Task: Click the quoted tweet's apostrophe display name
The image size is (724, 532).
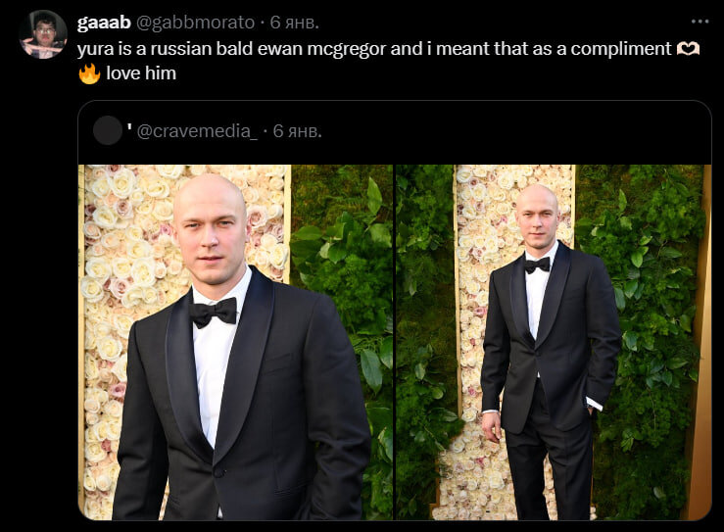Action: (x=129, y=125)
